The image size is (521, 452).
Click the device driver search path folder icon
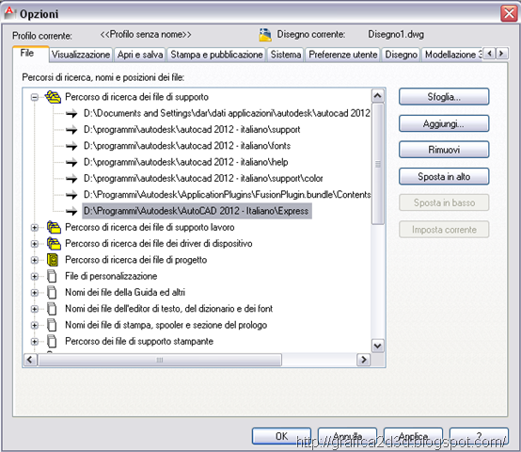click(54, 244)
